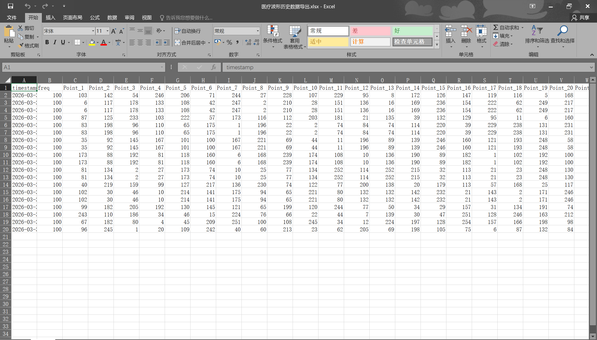Open 查找和选择 find and select

coord(563,37)
